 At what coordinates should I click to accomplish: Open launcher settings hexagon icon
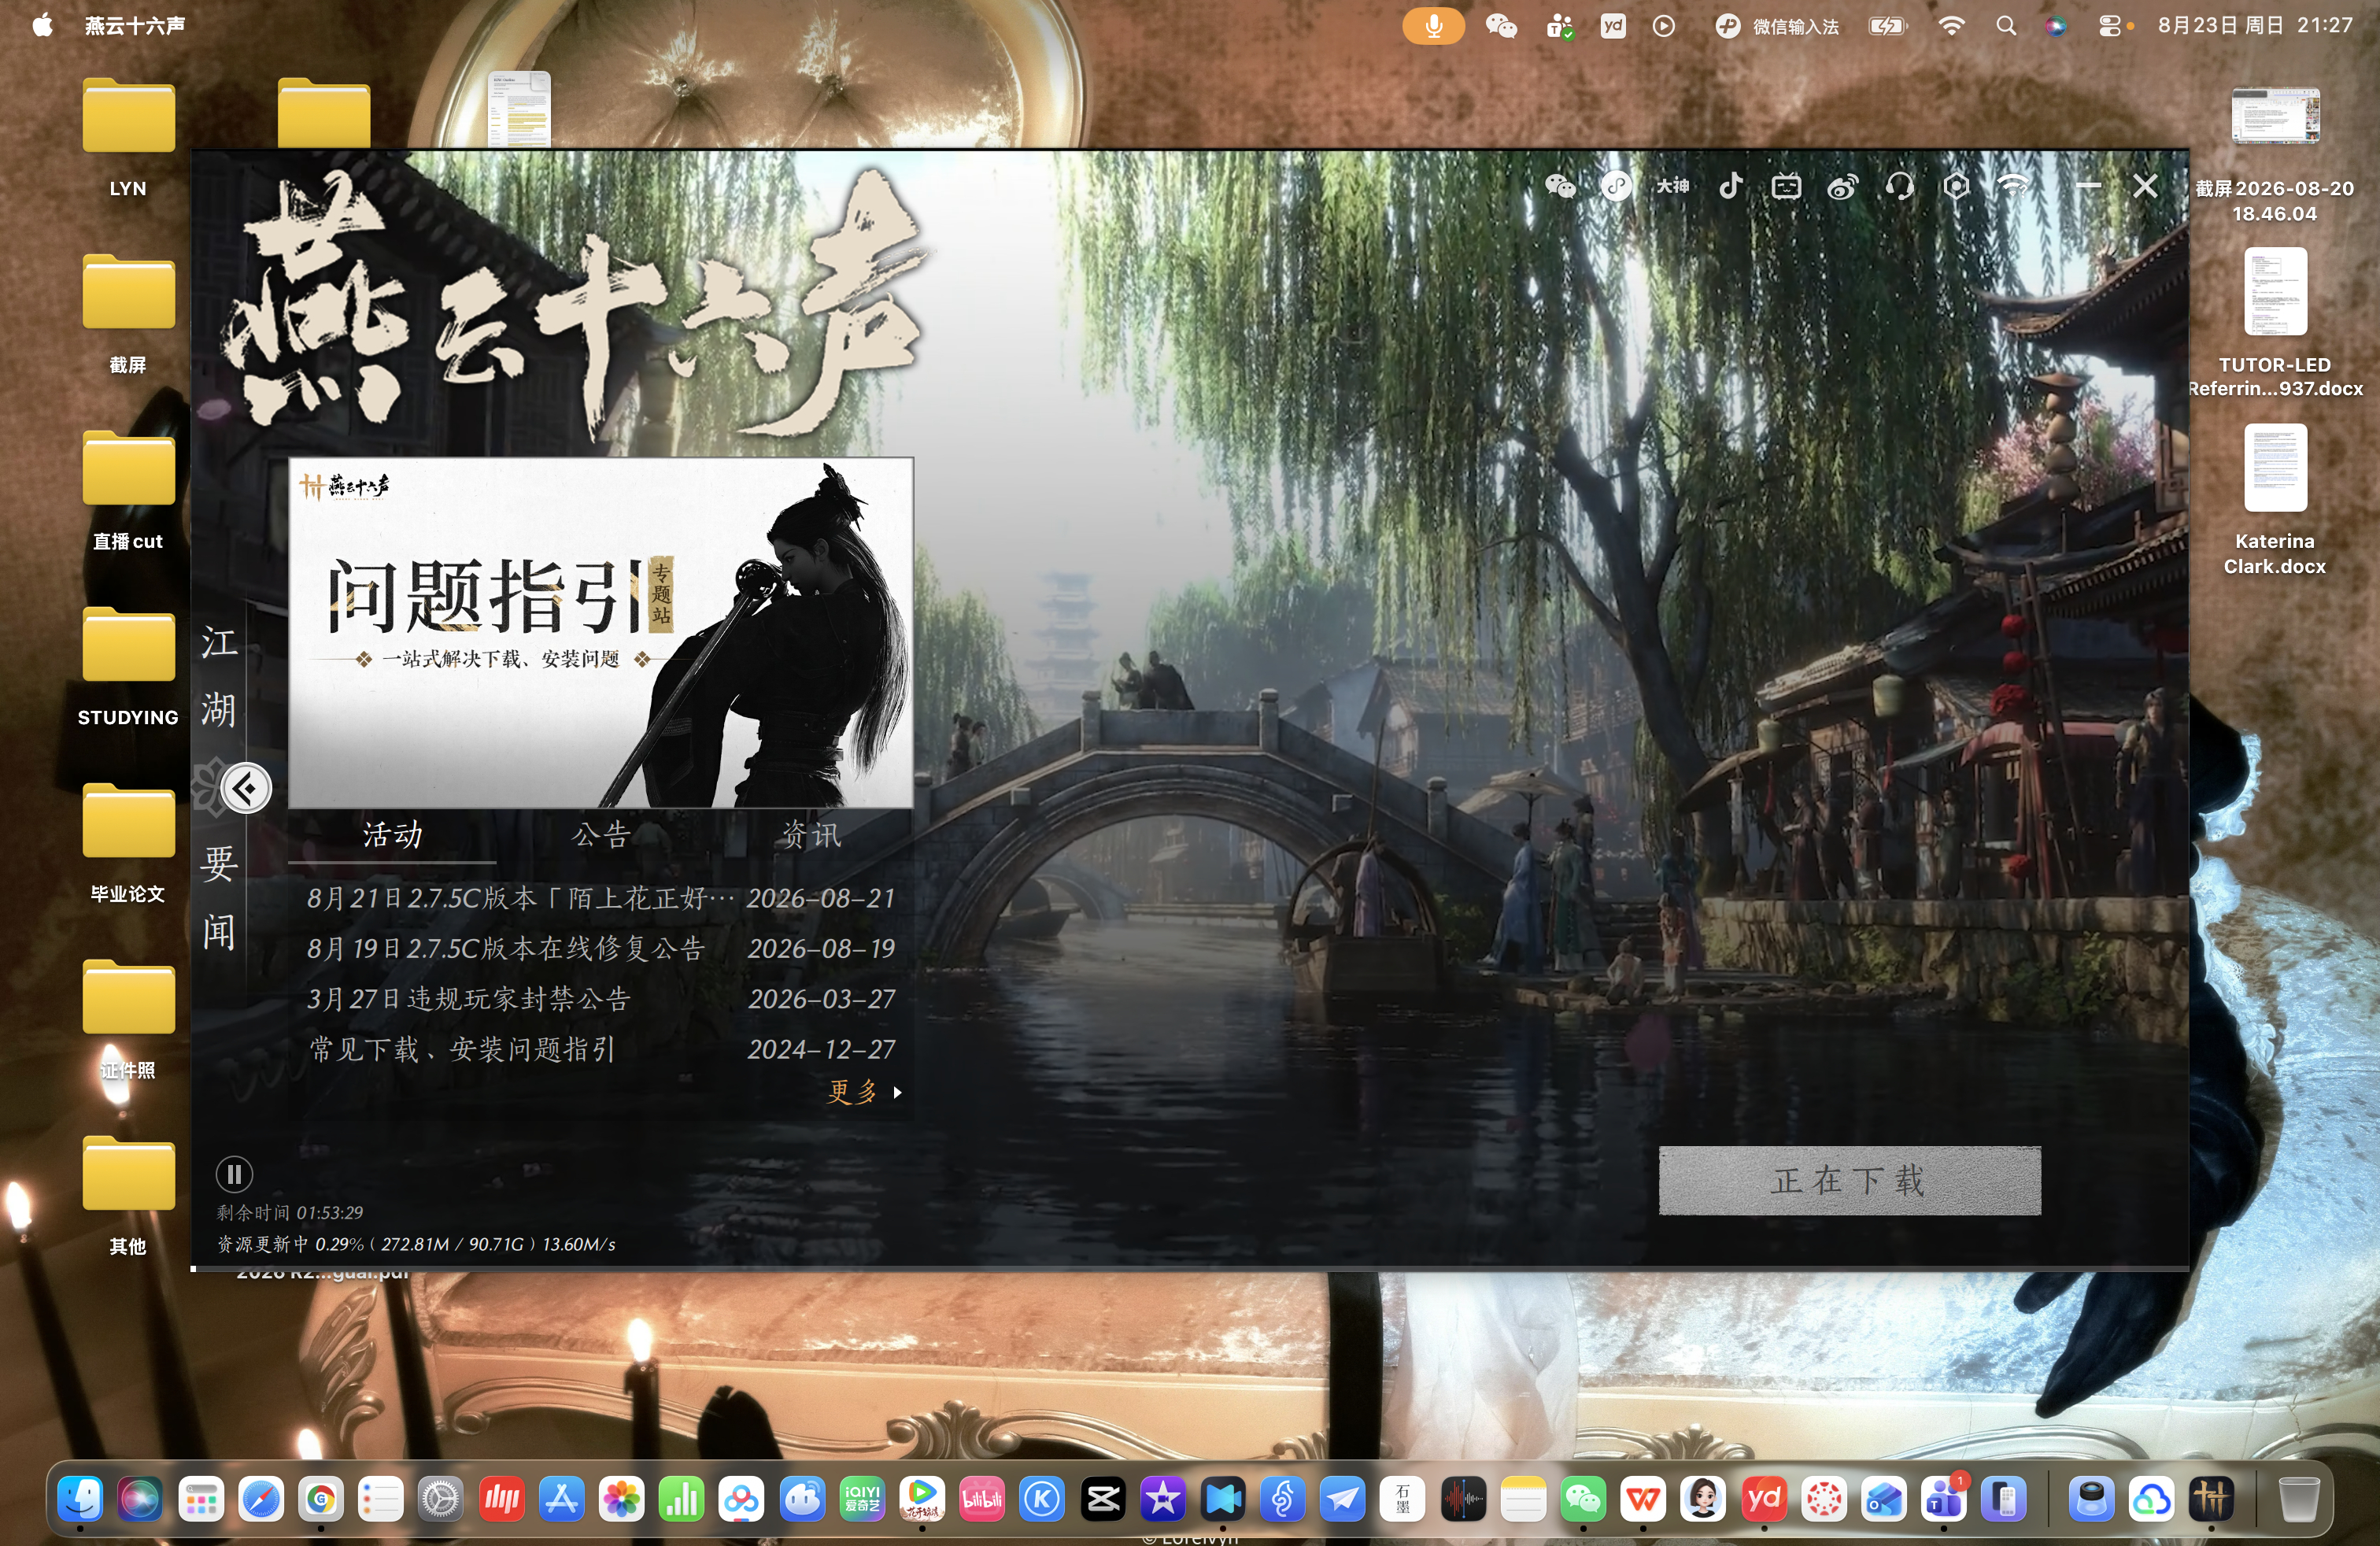[x=1957, y=186]
